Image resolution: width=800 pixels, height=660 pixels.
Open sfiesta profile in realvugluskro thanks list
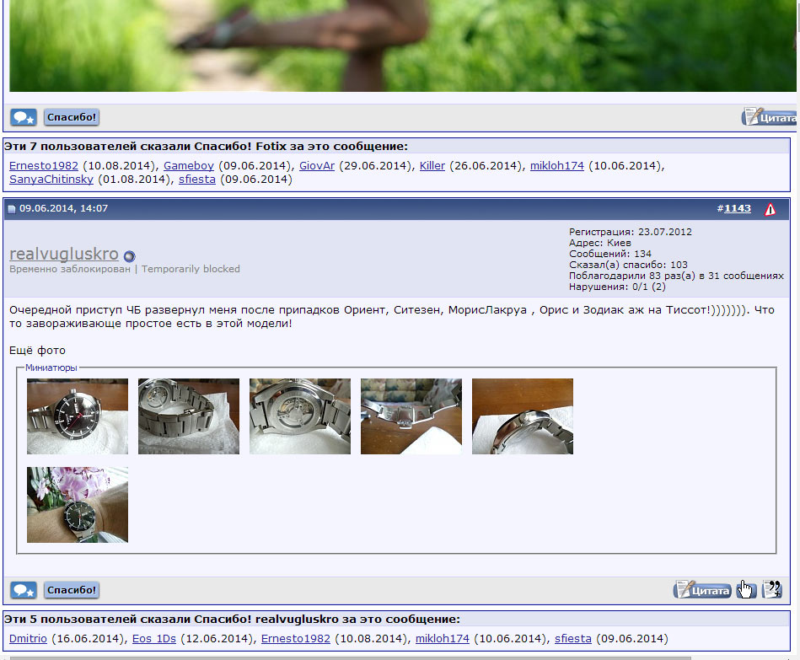pyautogui.click(x=573, y=639)
